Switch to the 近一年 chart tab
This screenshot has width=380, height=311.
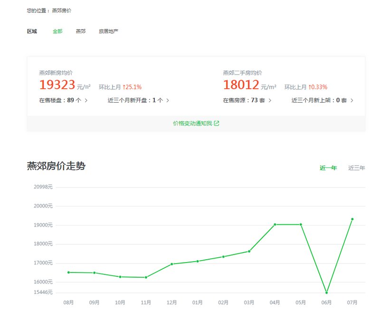point(329,168)
